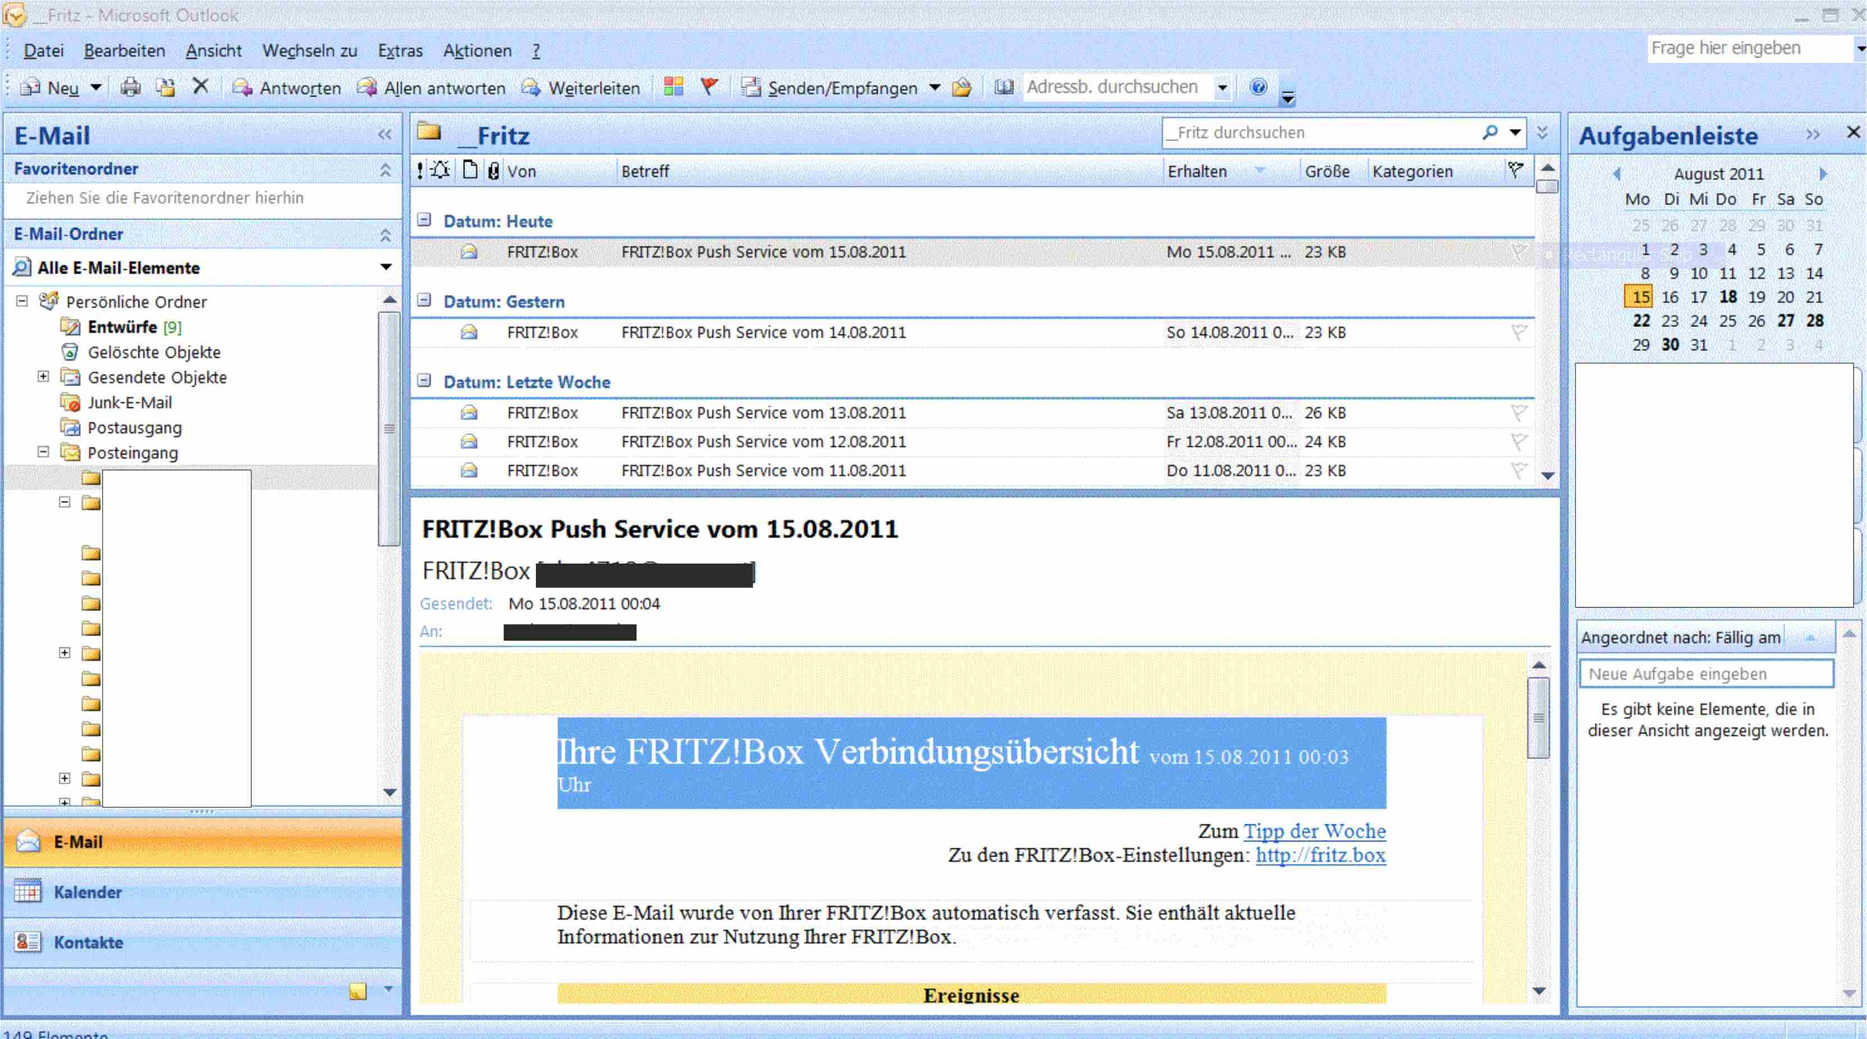
Task: Sort by the attachment paperclip column icon
Action: pos(494,171)
